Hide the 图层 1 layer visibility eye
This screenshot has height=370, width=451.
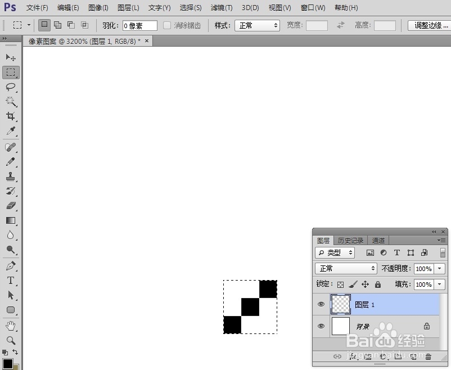[x=321, y=304]
